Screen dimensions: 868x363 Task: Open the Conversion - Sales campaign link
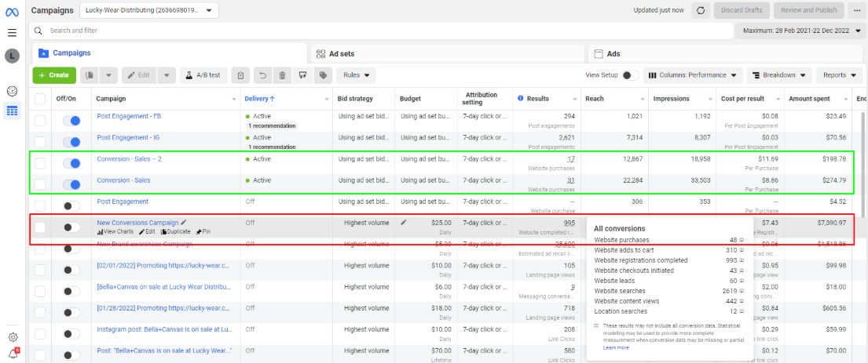(123, 180)
